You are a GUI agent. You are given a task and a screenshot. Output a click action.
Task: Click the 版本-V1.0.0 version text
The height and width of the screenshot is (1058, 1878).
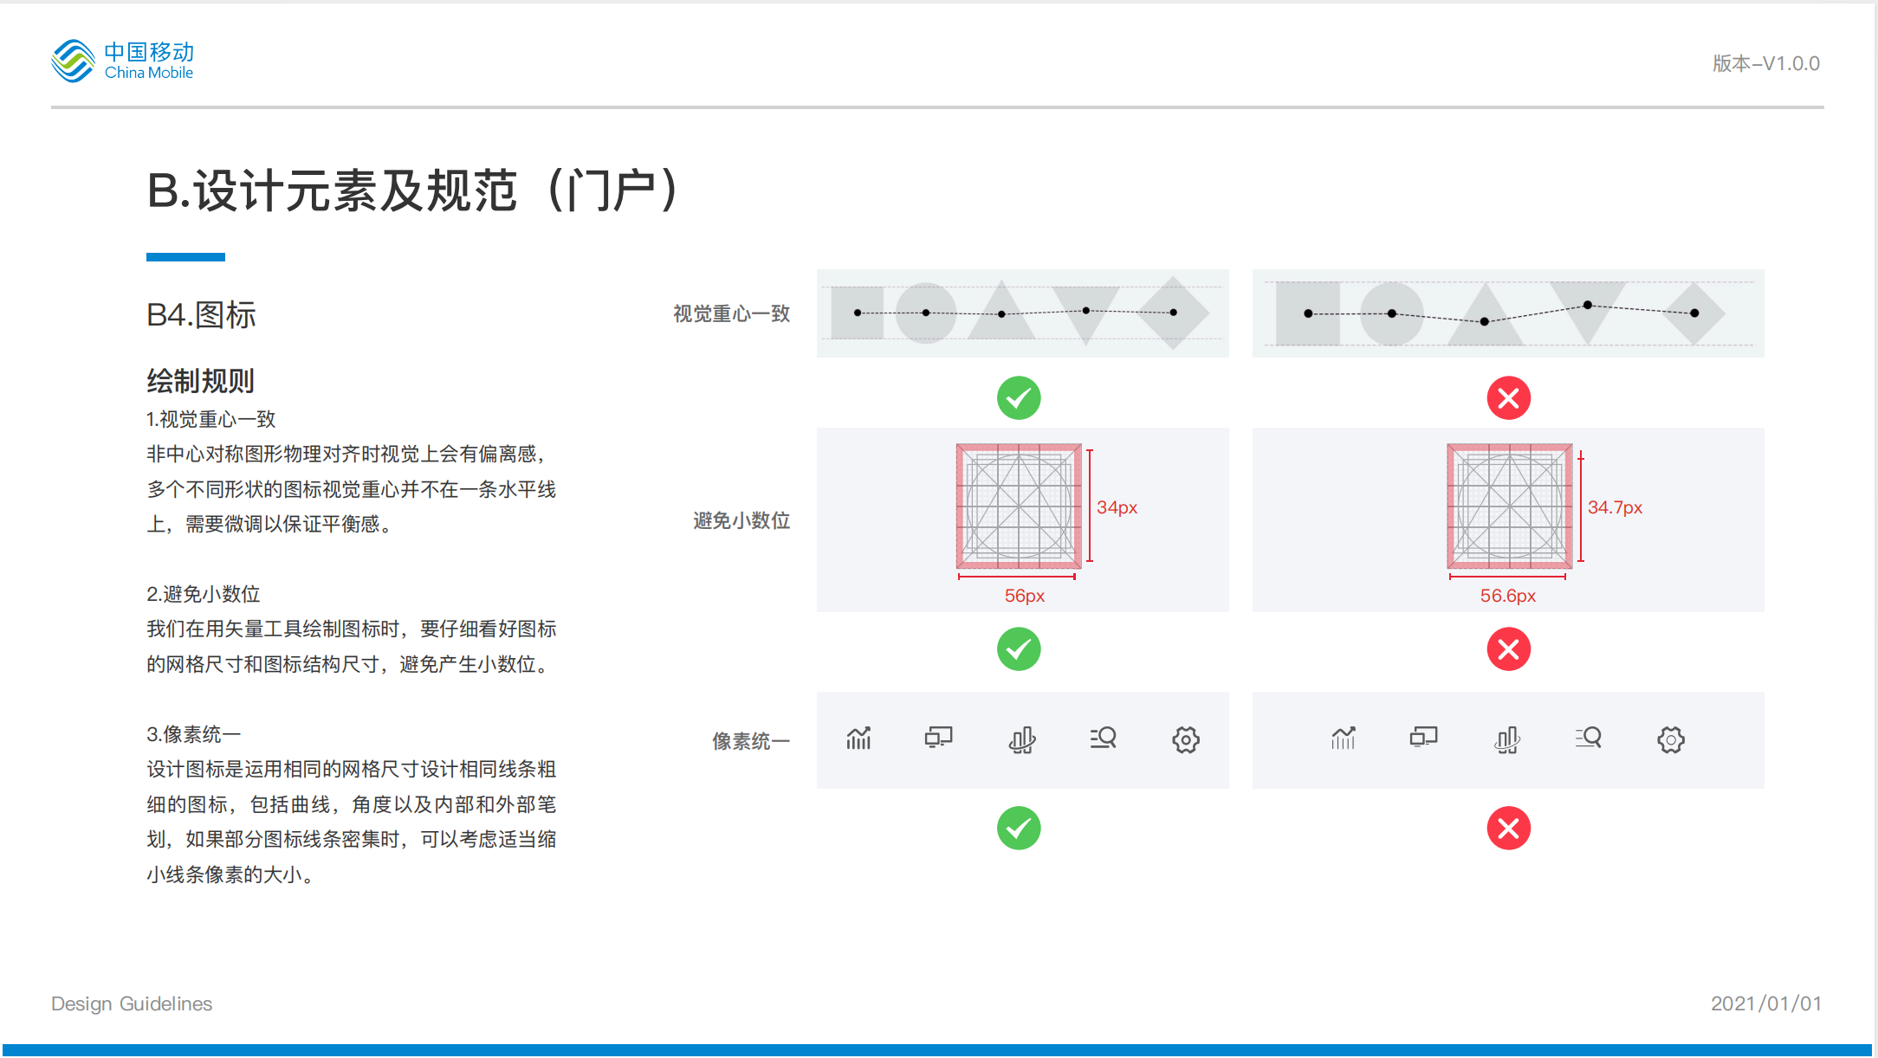pos(1765,64)
